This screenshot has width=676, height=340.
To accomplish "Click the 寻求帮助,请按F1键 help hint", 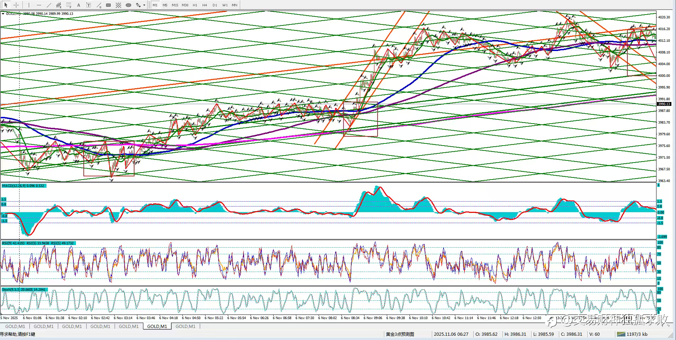I will tap(18, 334).
